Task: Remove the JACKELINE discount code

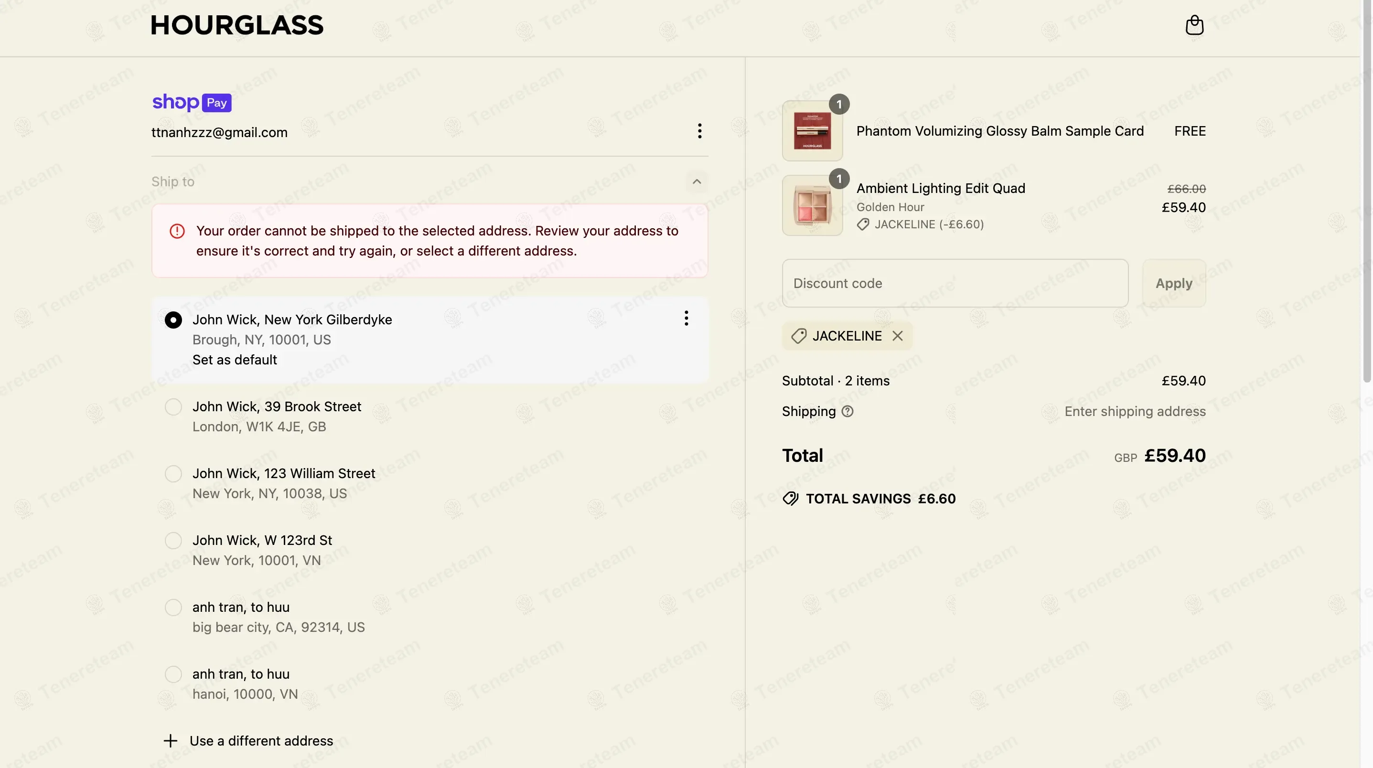Action: (x=898, y=336)
